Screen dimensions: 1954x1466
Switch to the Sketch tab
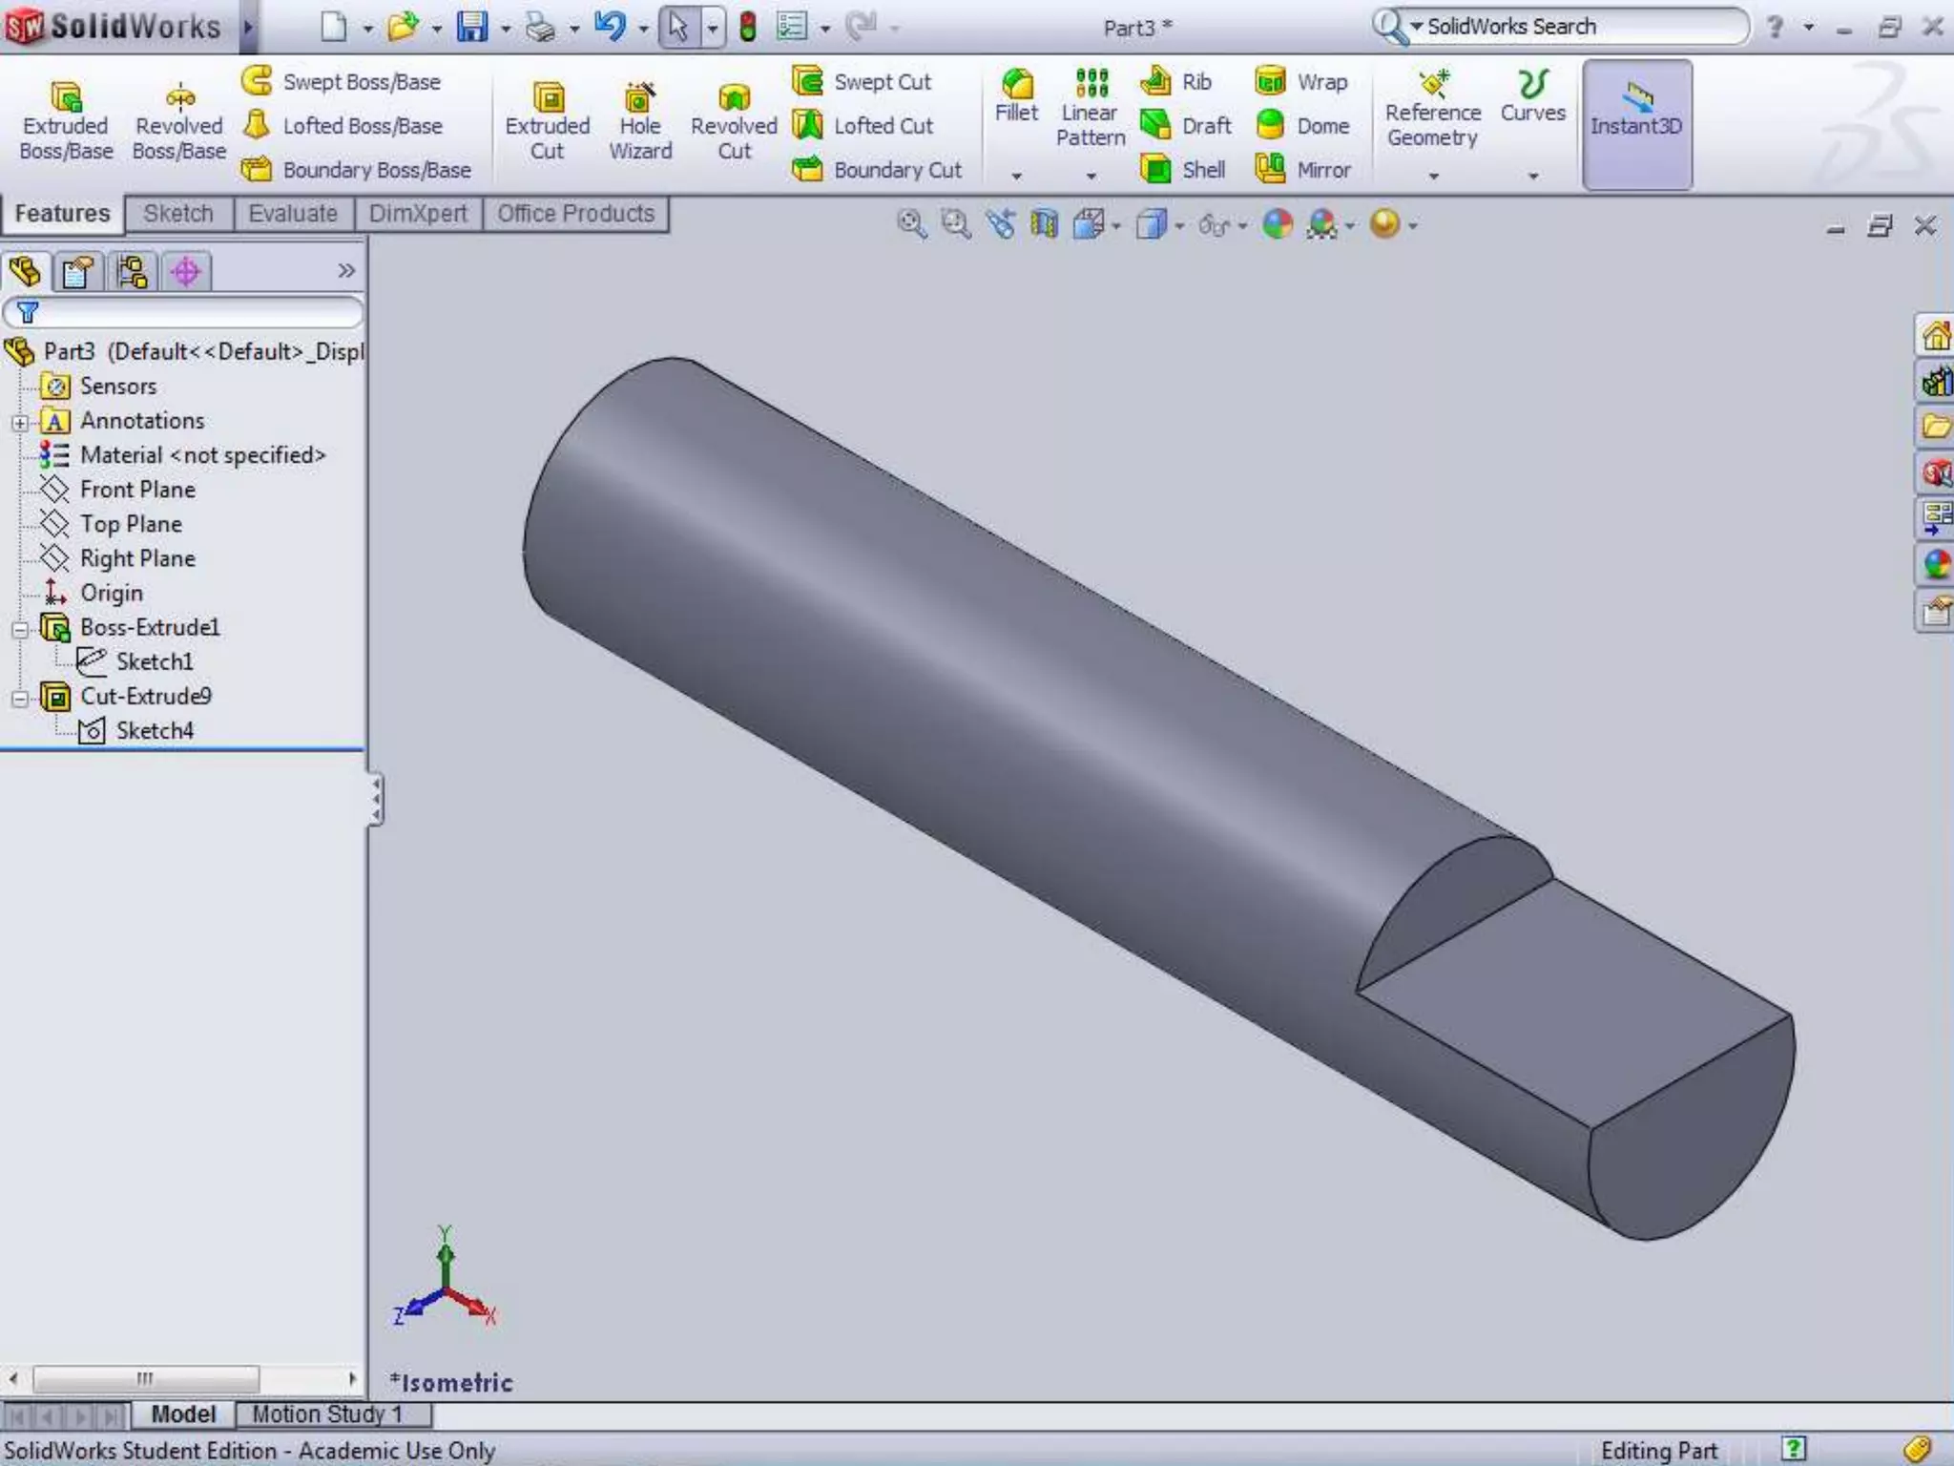coord(178,214)
